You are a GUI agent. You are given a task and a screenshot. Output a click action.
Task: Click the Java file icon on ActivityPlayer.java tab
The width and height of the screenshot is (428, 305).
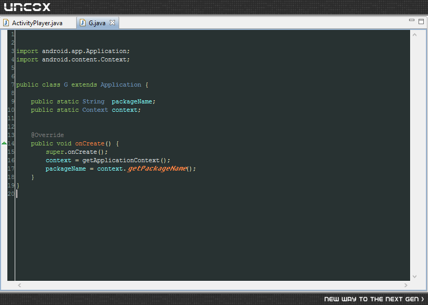pyautogui.click(x=6, y=23)
